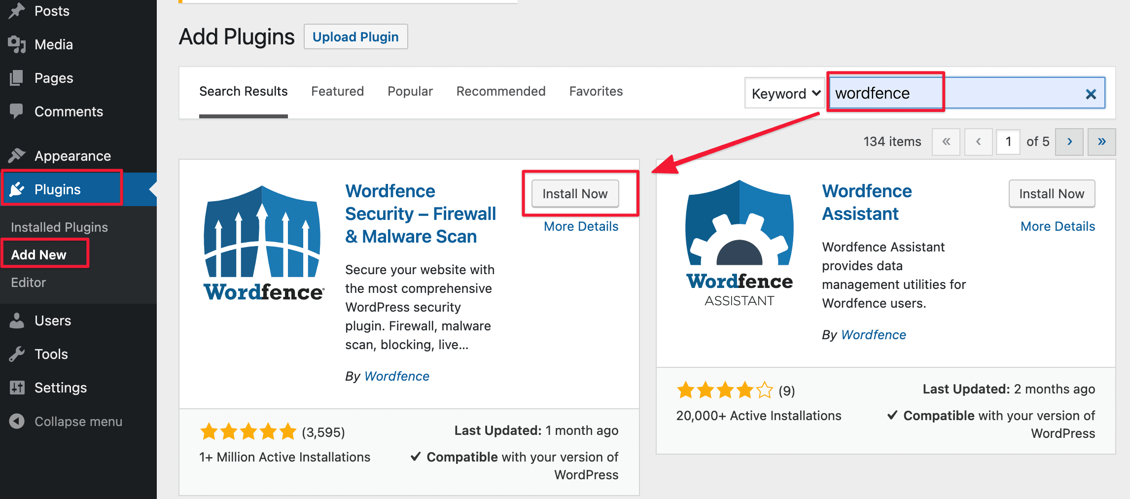Image resolution: width=1130 pixels, height=499 pixels.
Task: Click the Appearance paintbrush icon
Action: (x=16, y=155)
